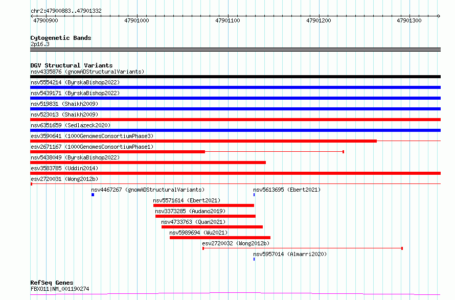Select the blue nsv5439171 variant bar
Viewport: 455px width, 300px height.
pyautogui.click(x=235, y=98)
